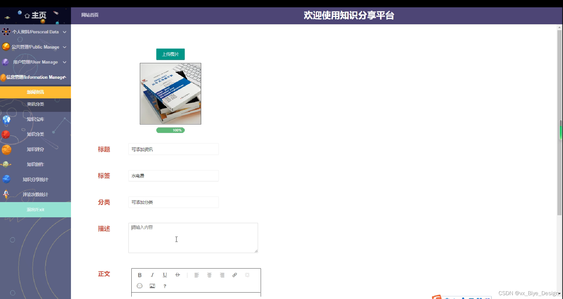This screenshot has width=563, height=299.
Task: Click the orange planet icon beside 公共管理
Action: point(6,47)
